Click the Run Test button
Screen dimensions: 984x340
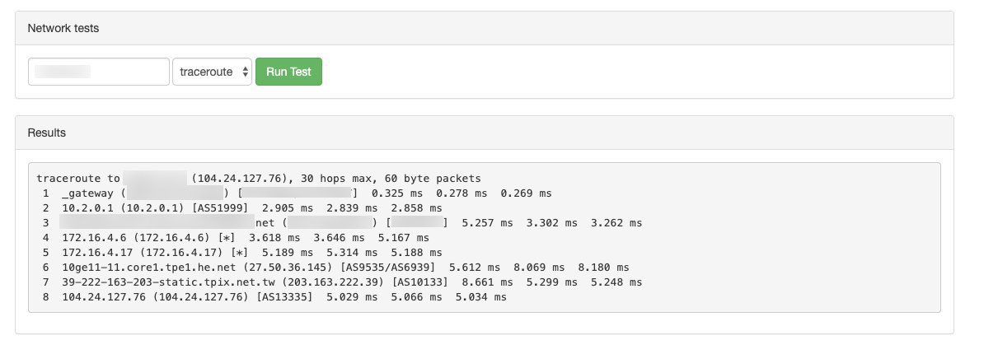[x=288, y=72]
